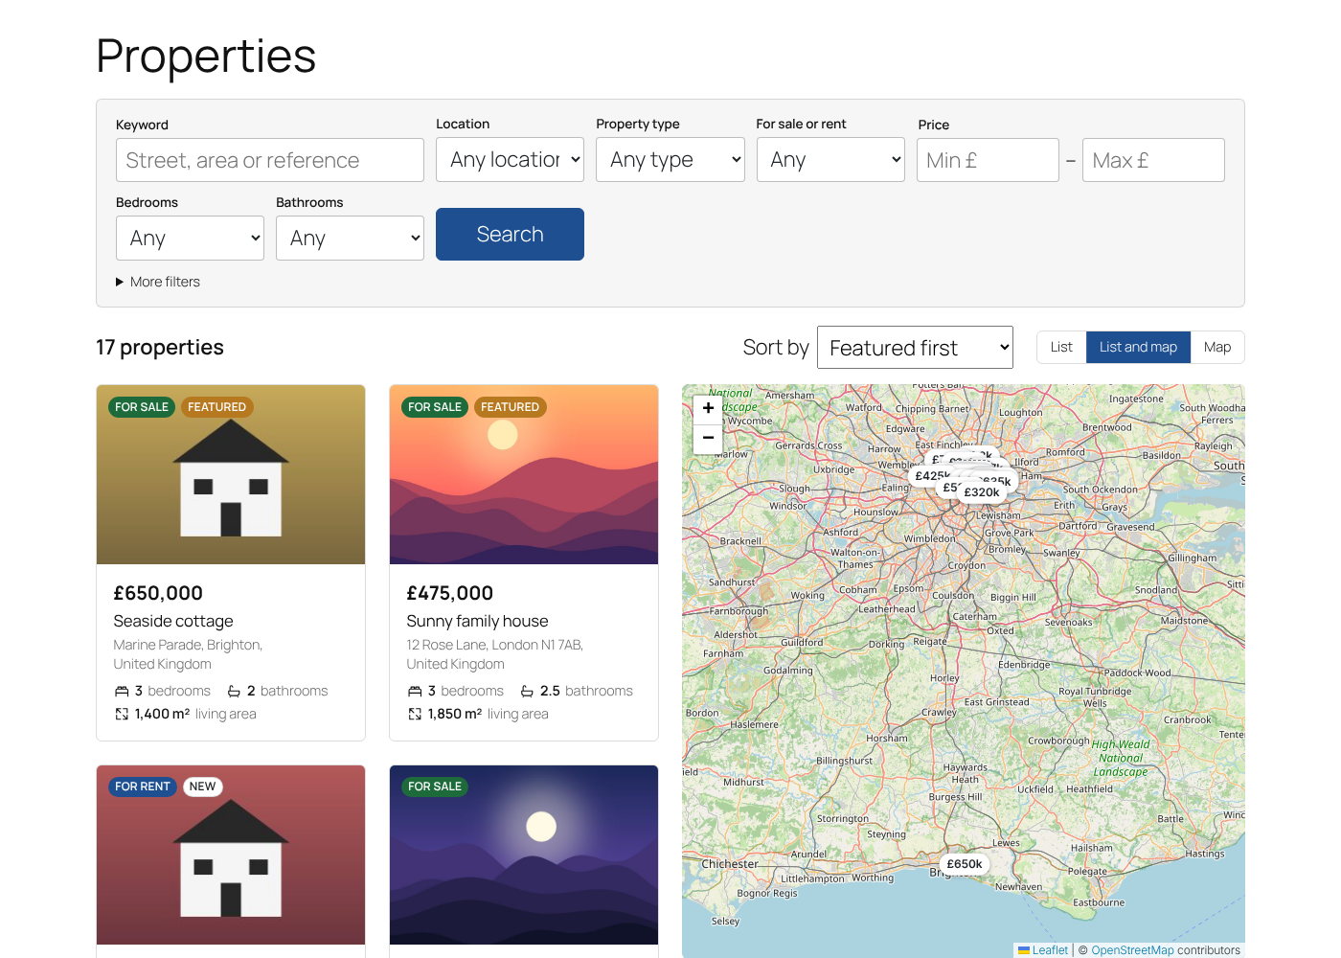
Task: Open the Bathrooms dropdown
Action: coord(350,238)
